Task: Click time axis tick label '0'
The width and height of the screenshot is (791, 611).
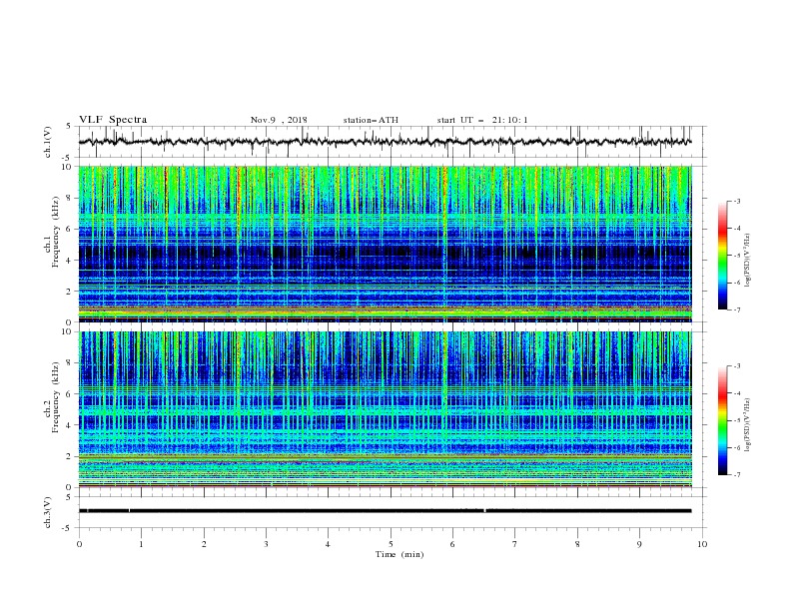Action: click(79, 544)
